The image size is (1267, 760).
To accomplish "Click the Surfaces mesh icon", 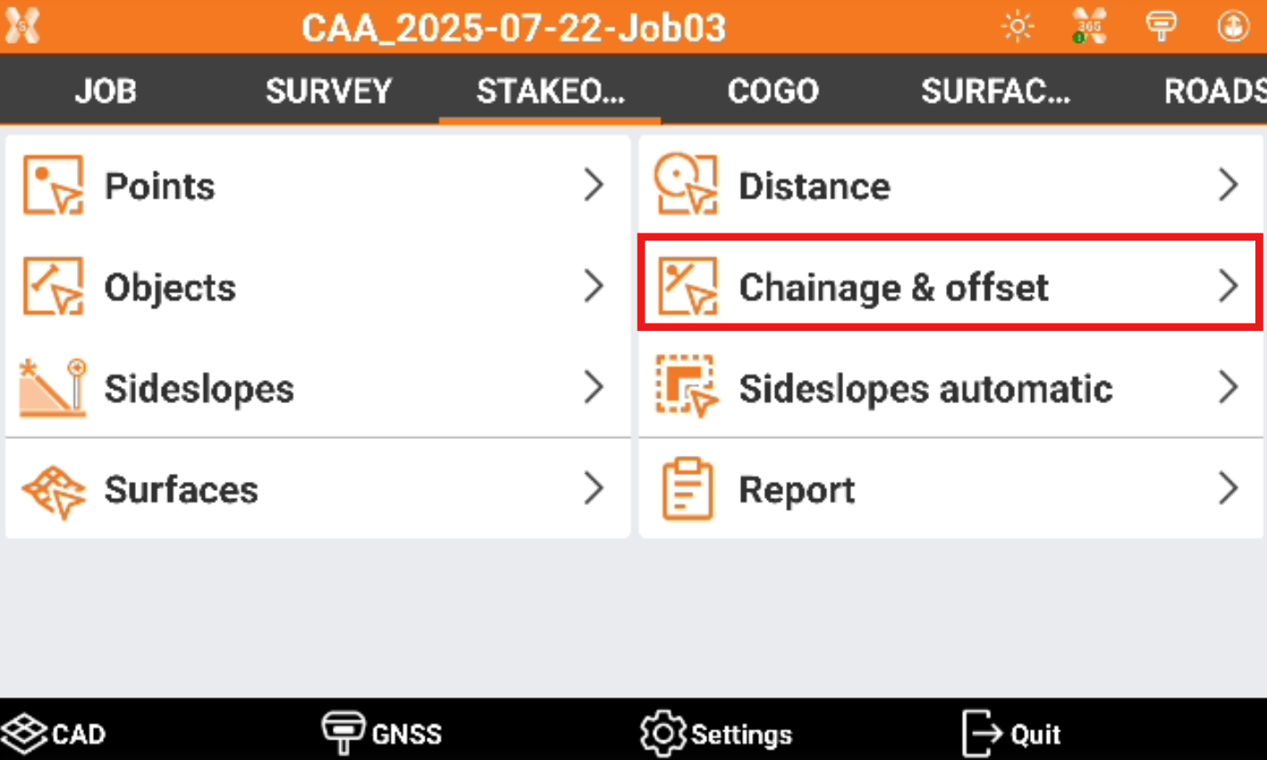I will [x=53, y=490].
